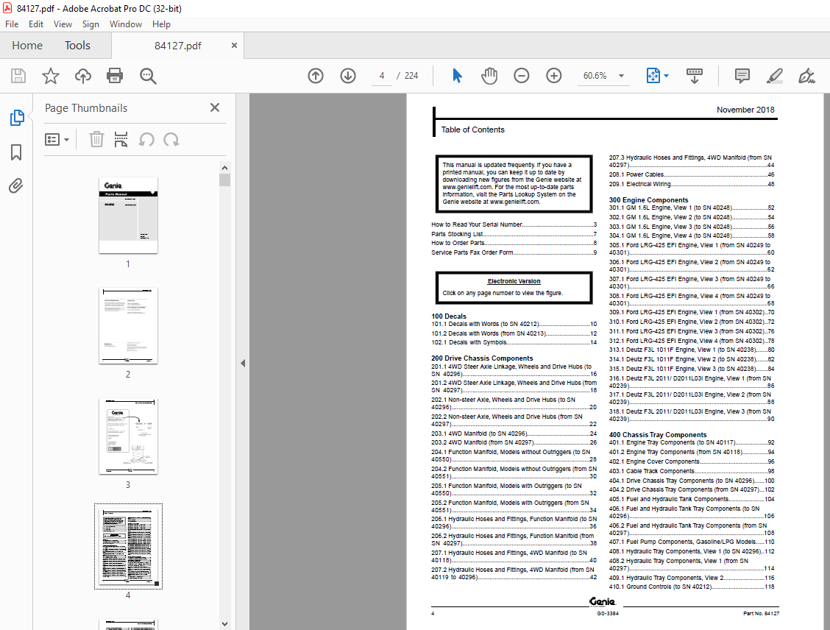830x630 pixels.
Task: Show Page Thumbnails sidebar icon
Action: click(16, 118)
